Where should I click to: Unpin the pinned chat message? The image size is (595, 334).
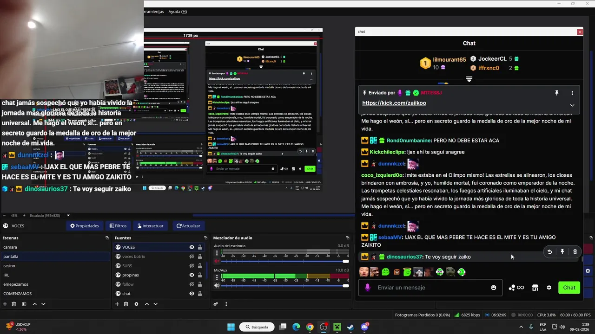(556, 93)
